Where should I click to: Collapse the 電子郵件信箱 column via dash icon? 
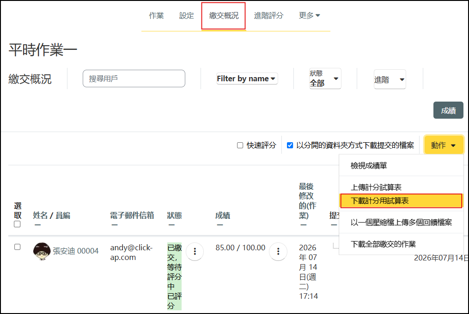pos(115,225)
